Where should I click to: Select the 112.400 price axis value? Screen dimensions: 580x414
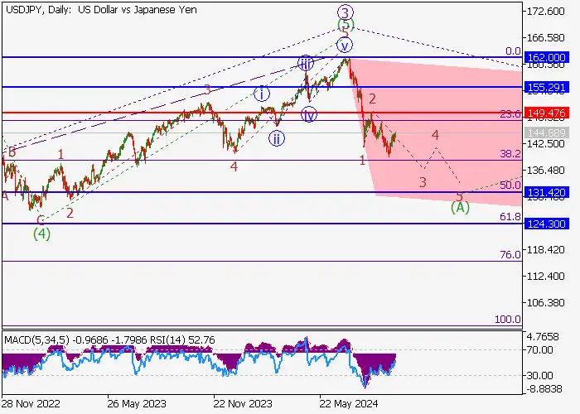click(x=545, y=276)
